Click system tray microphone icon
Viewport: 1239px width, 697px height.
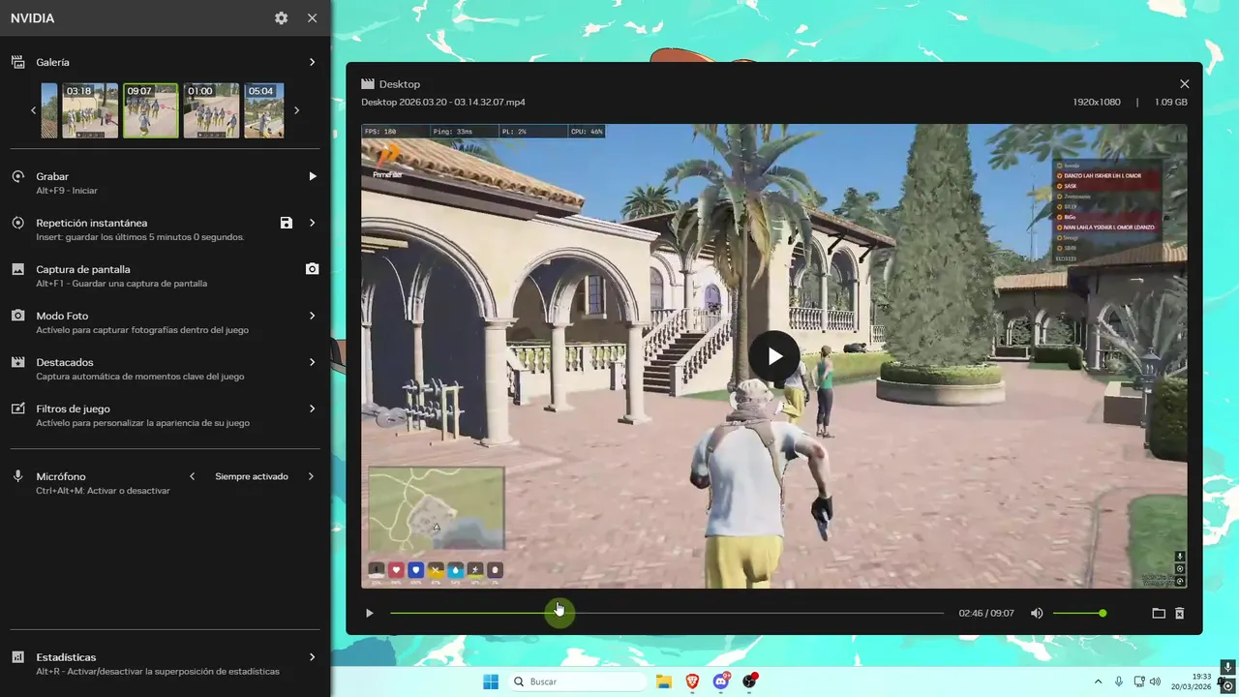1119,682
